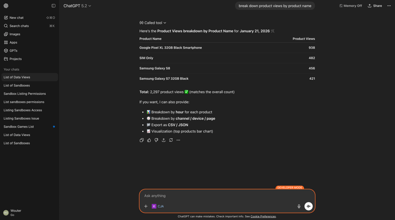Open the Apps section
Image resolution: width=395 pixels, height=220 pixels.
tap(29, 42)
